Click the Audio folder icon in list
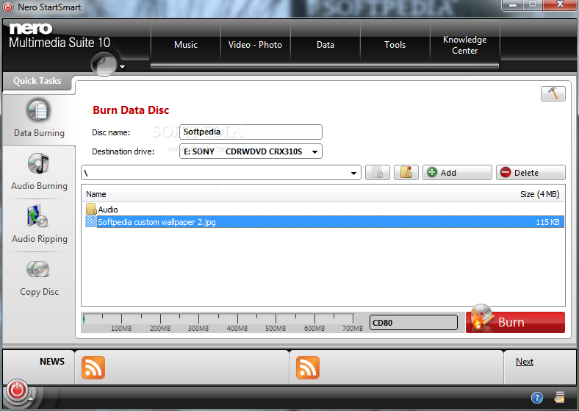 pyautogui.click(x=91, y=210)
